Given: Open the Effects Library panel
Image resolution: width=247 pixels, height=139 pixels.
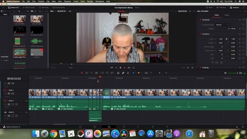Looking at the screenshot, I should click(29, 8).
